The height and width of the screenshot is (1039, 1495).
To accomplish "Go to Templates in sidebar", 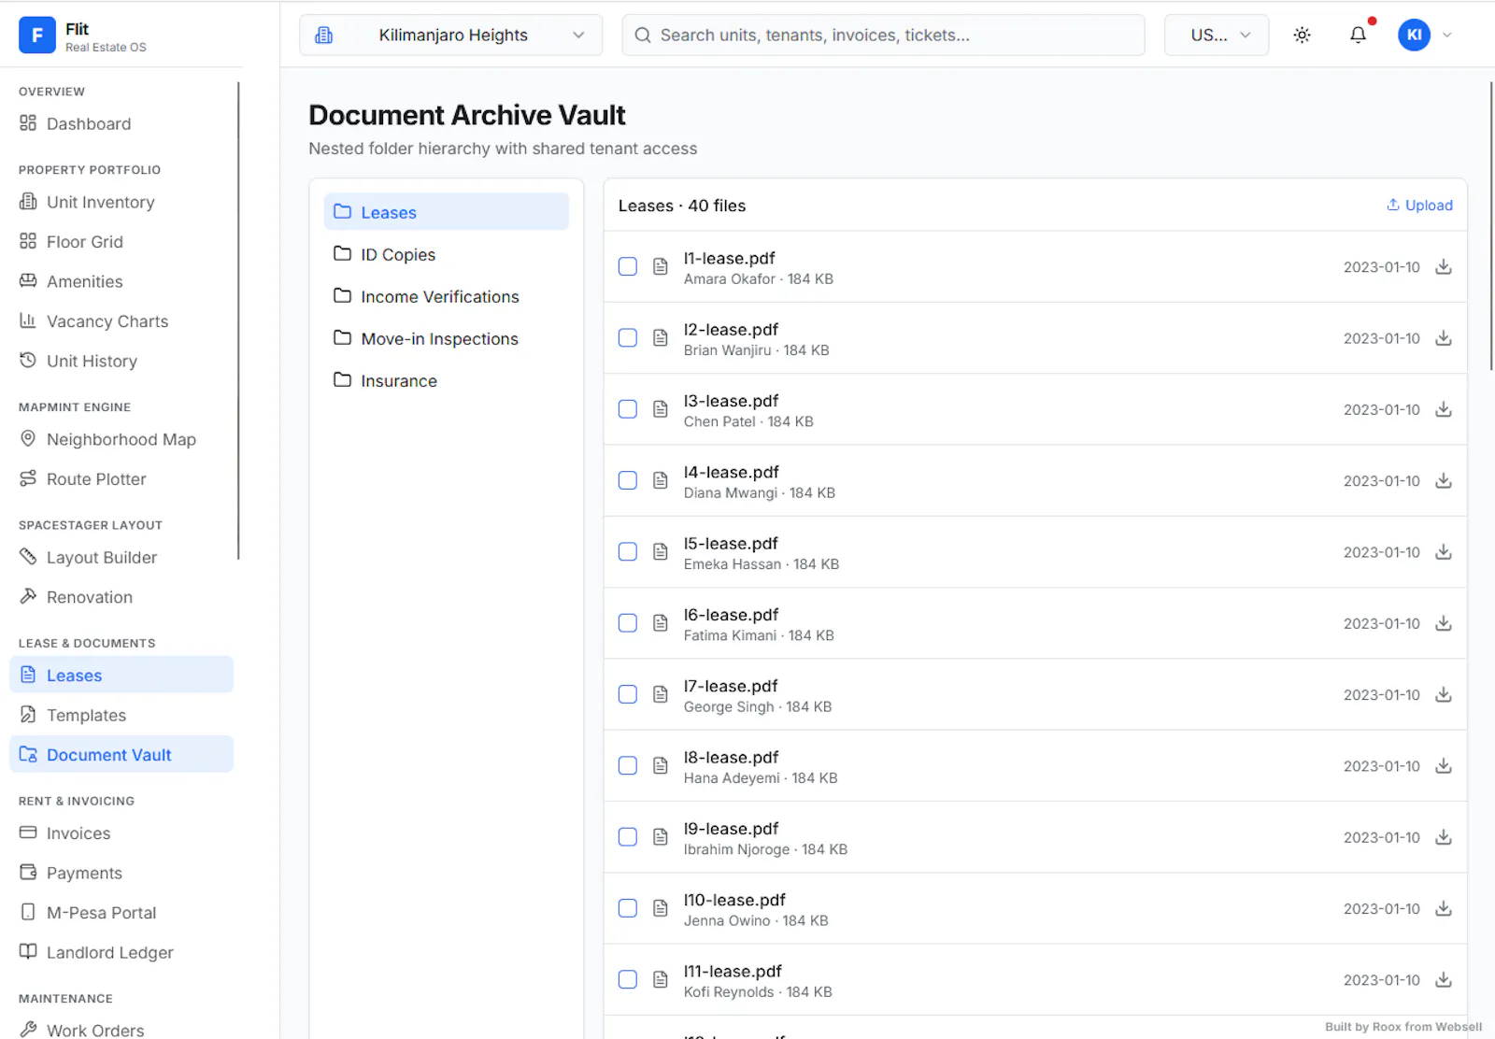I will (121, 715).
